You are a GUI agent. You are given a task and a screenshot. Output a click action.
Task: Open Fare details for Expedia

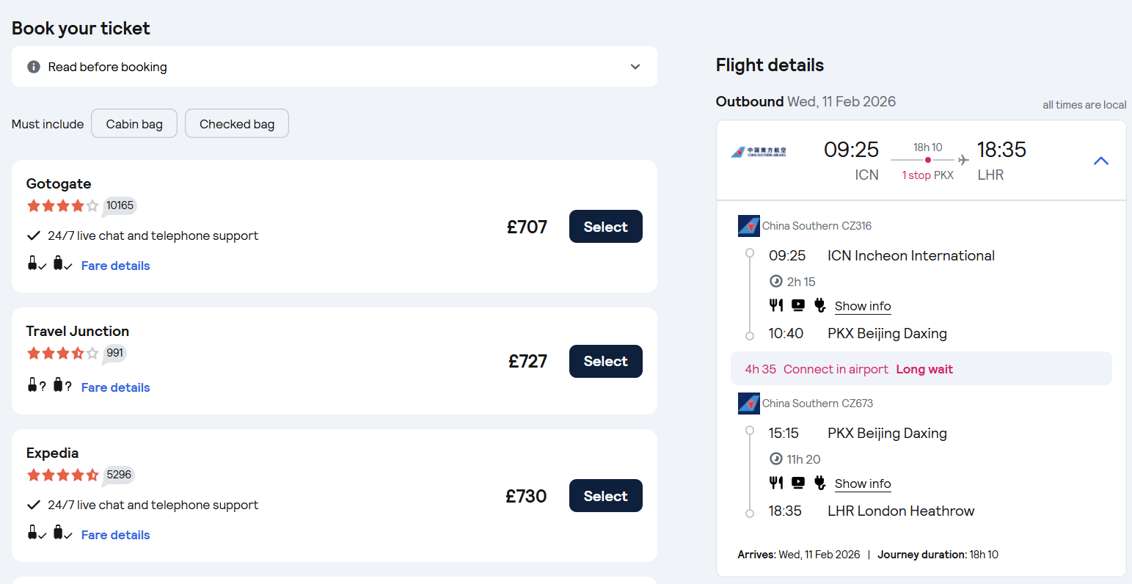click(x=115, y=535)
